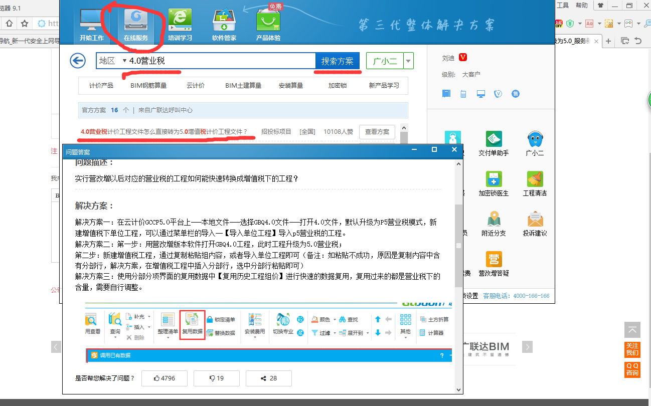Screen dimensions: 651x406
Task: Click the back-to-top arrow button
Action: (x=632, y=330)
